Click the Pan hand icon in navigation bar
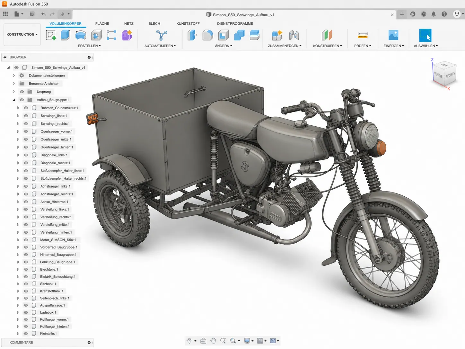The image size is (465, 349). 213,341
